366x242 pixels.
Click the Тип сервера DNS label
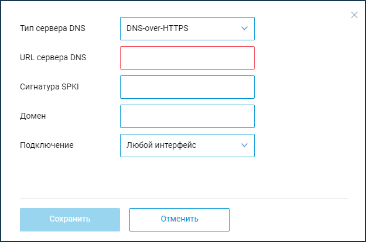(x=53, y=28)
